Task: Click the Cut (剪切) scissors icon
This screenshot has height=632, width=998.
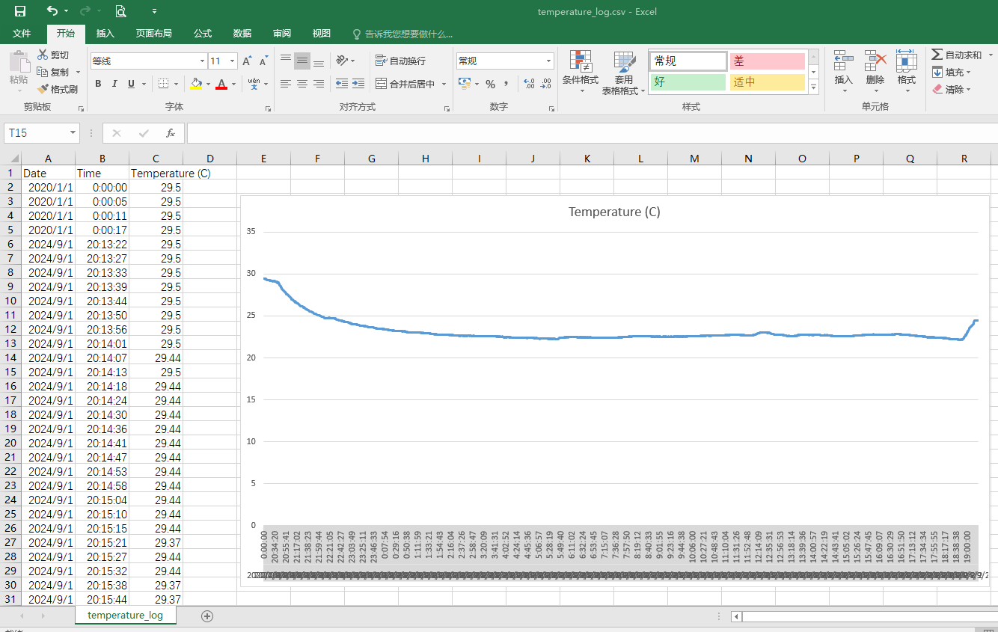Action: [x=43, y=55]
